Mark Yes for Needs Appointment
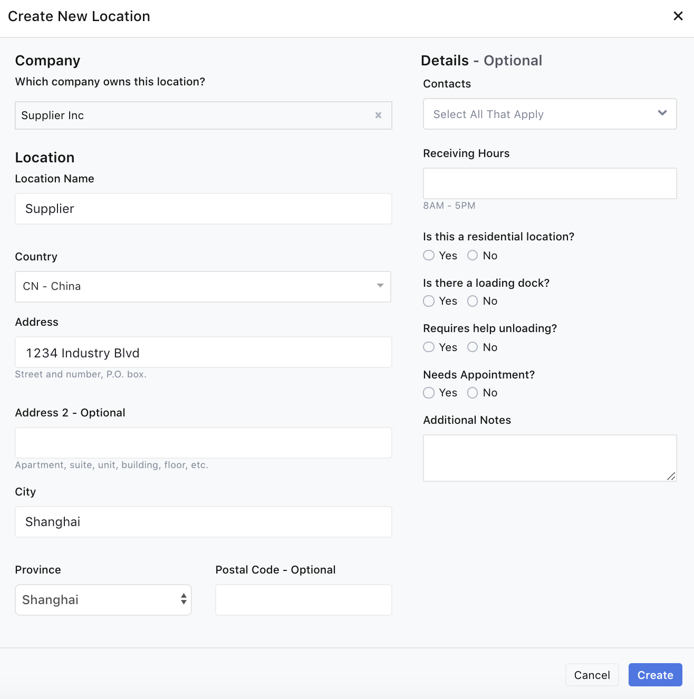This screenshot has height=699, width=694. tap(429, 393)
